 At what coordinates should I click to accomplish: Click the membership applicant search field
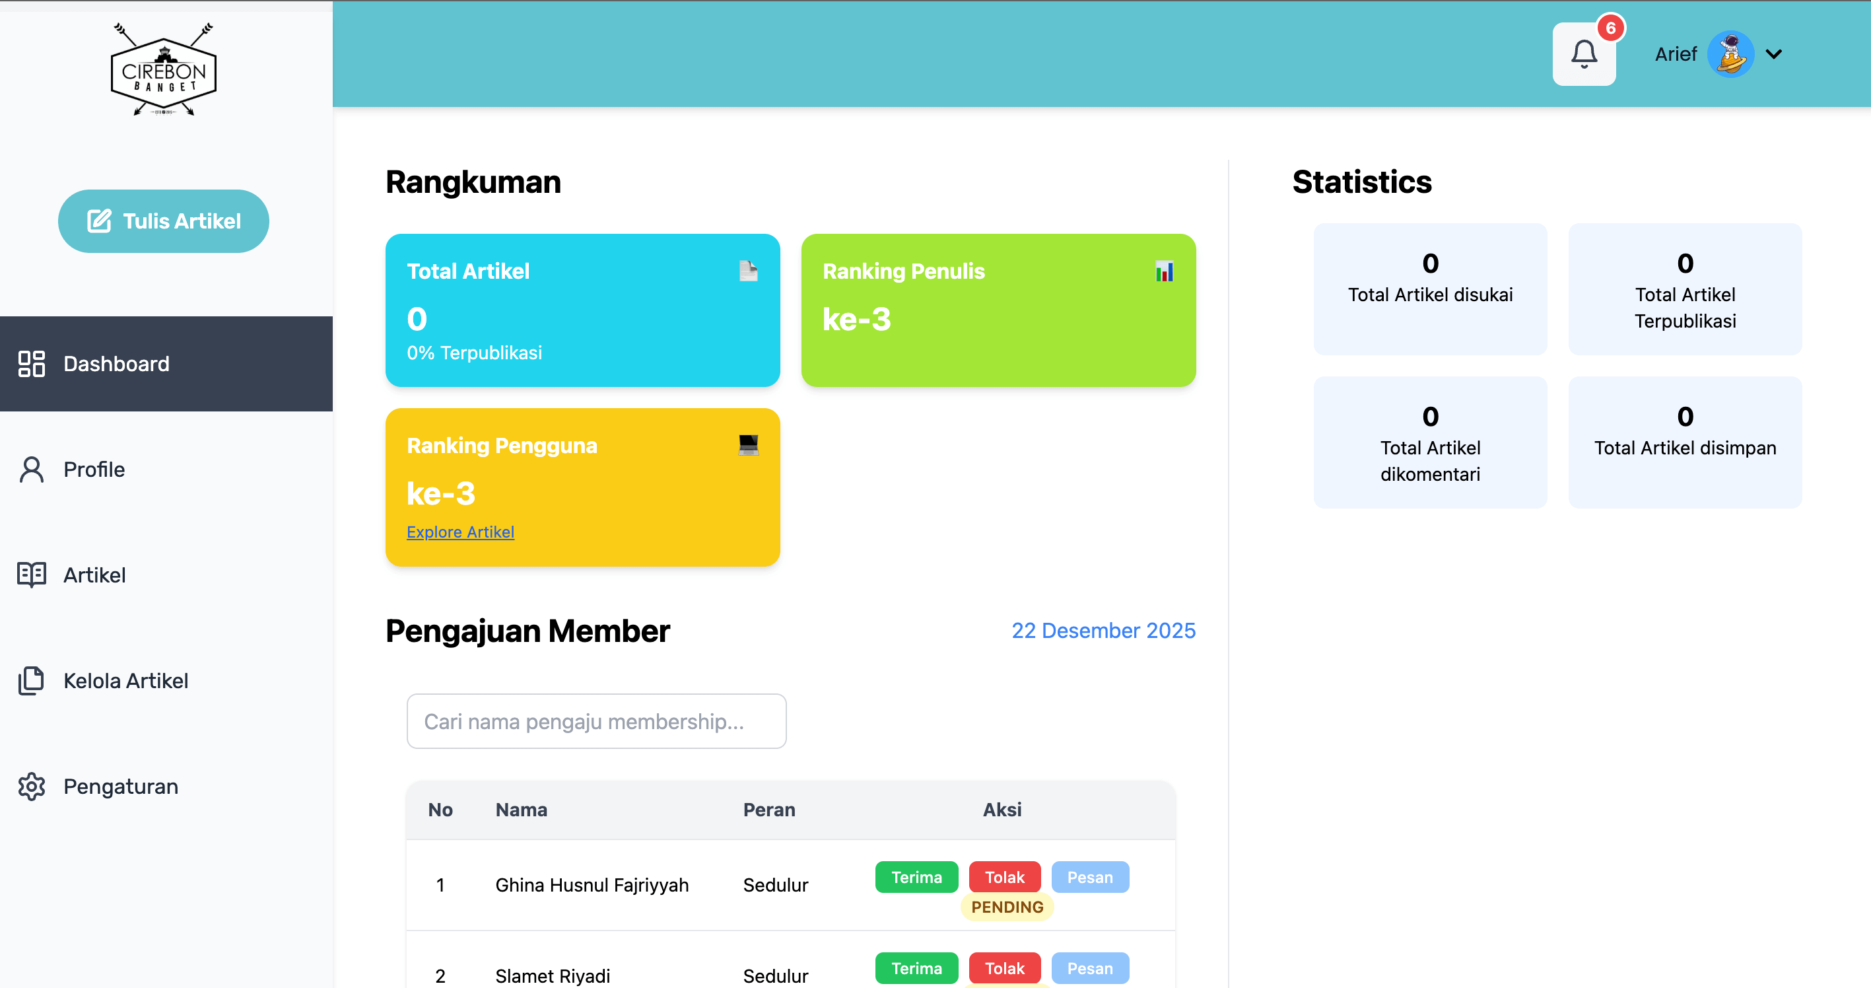point(595,721)
